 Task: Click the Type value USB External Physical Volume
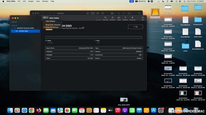point(132,48)
